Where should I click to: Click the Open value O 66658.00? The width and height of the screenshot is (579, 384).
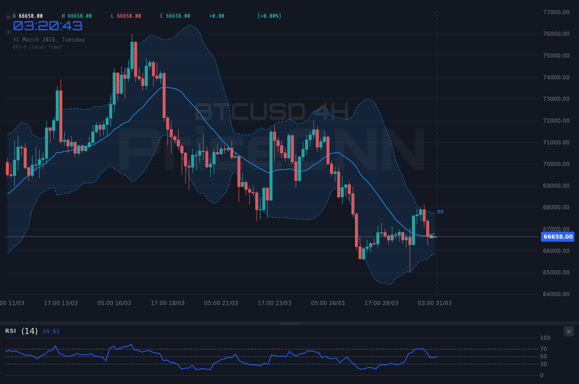27,16
